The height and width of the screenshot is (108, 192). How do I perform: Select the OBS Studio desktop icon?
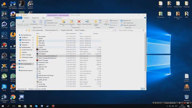(x=4, y=56)
